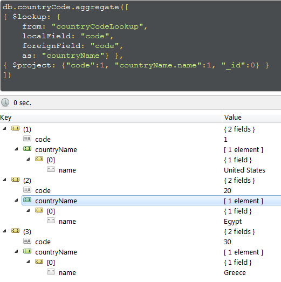Click the object icon of document (1)
This screenshot has height=282, width=281.
click(15, 128)
